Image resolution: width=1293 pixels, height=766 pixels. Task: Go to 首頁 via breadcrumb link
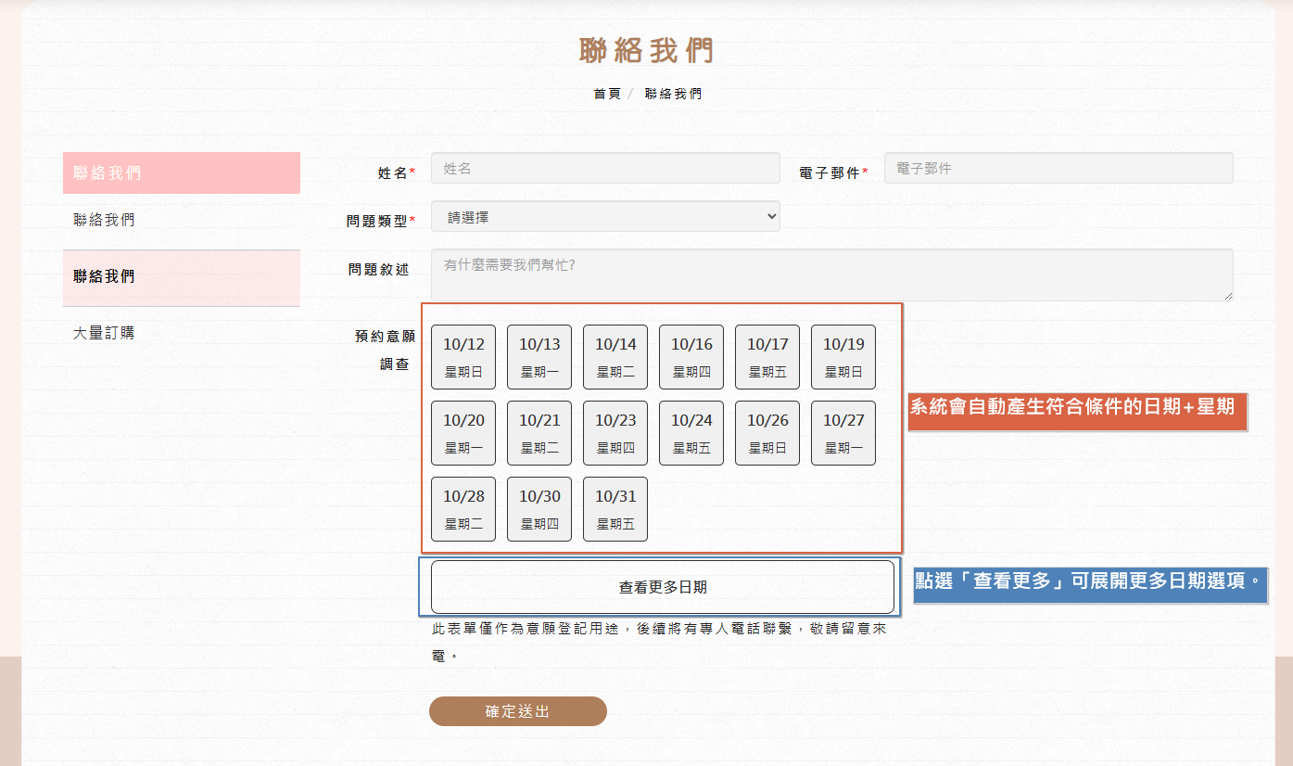pyautogui.click(x=607, y=94)
